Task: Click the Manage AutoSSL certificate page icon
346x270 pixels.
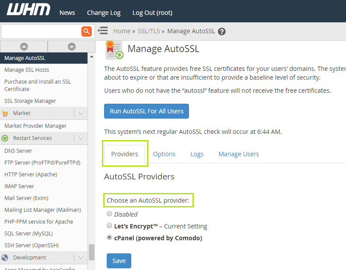Action: click(115, 50)
